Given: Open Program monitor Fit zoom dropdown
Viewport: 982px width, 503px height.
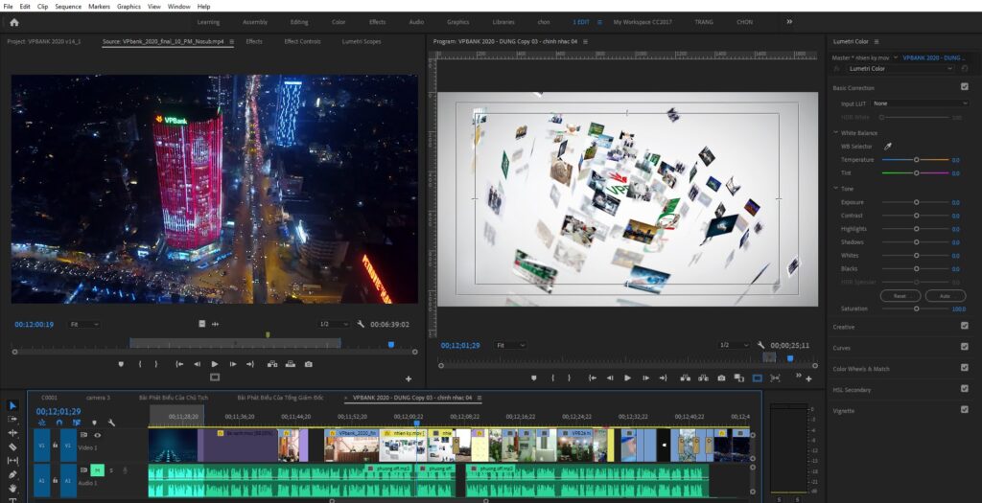Looking at the screenshot, I should 510,345.
